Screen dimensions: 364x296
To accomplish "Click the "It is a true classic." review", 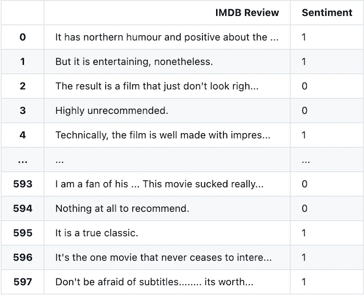I will tap(97, 233).
